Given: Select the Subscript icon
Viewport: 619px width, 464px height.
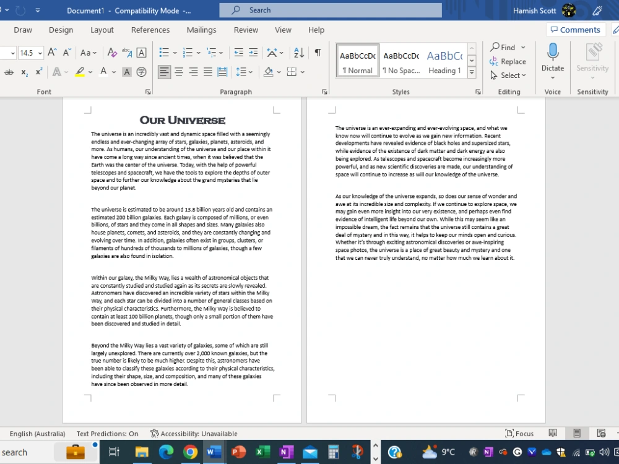Looking at the screenshot, I should coord(23,72).
